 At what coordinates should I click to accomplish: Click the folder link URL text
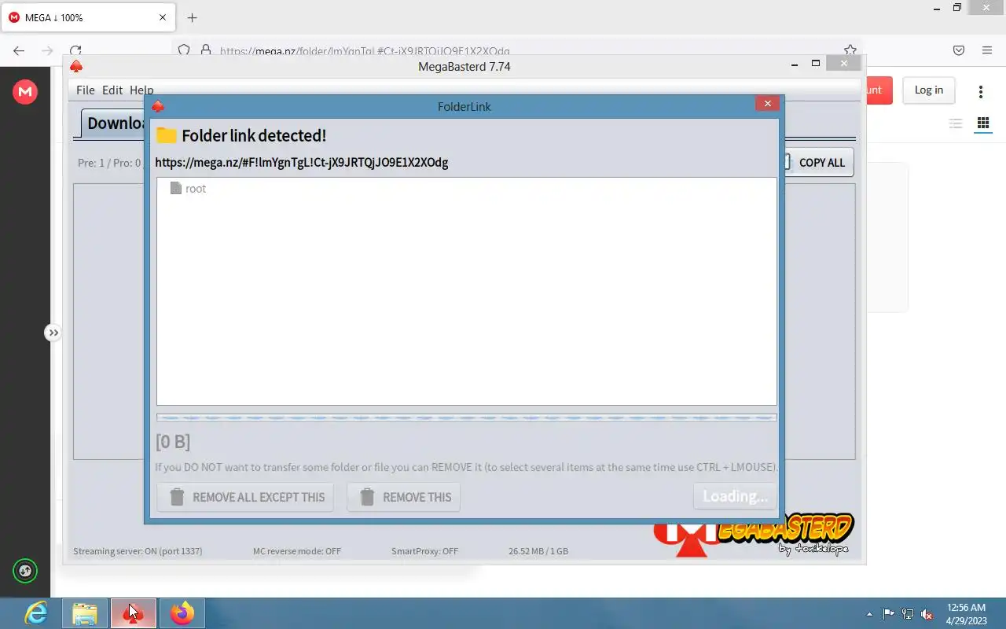[x=302, y=163]
